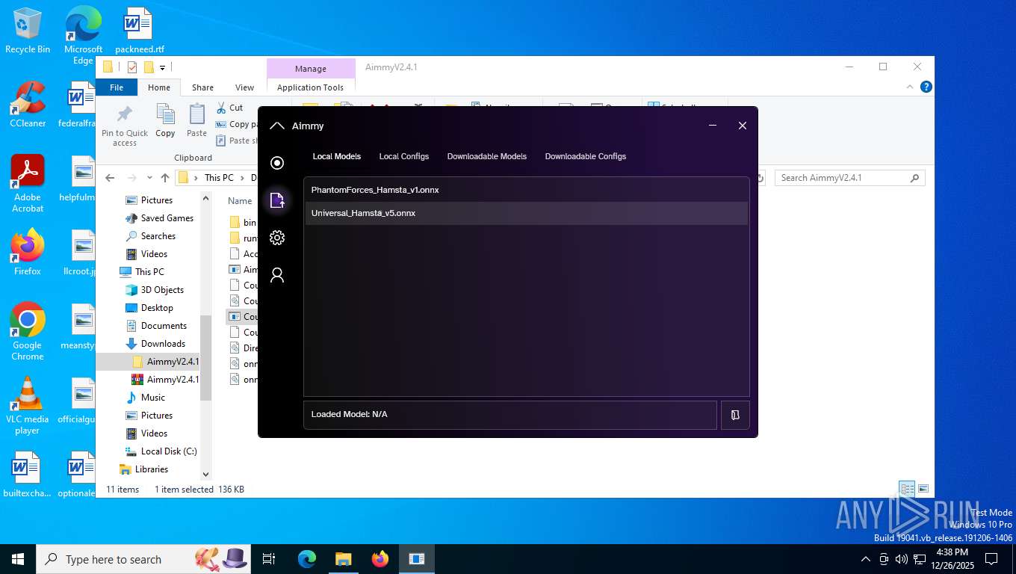Viewport: 1016px width, 574px height.
Task: Open Task View on taskbar
Action: pos(269,559)
